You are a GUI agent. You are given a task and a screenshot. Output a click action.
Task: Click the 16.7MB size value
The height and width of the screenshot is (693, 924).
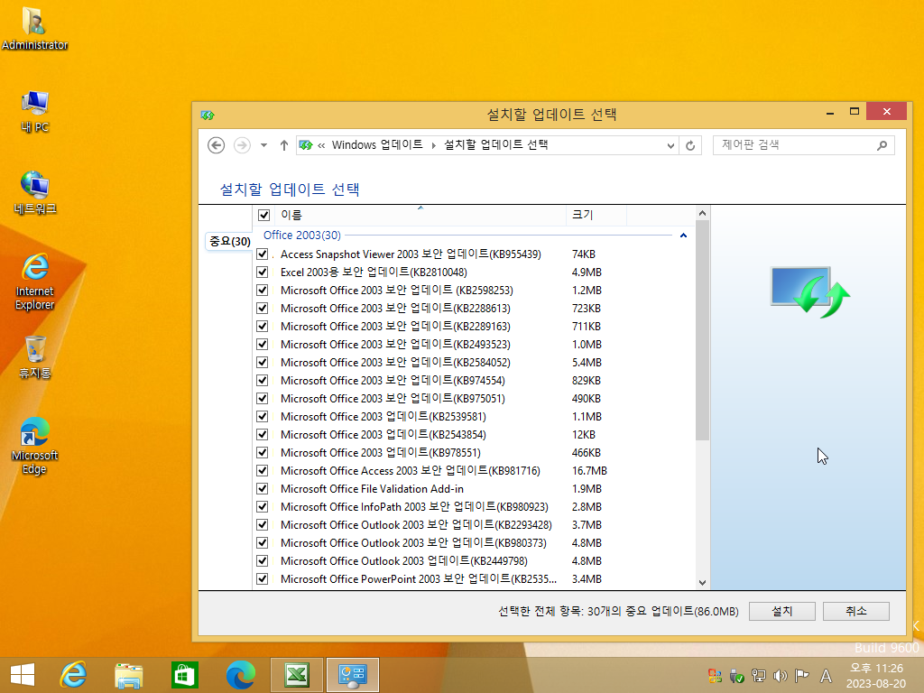(x=589, y=471)
